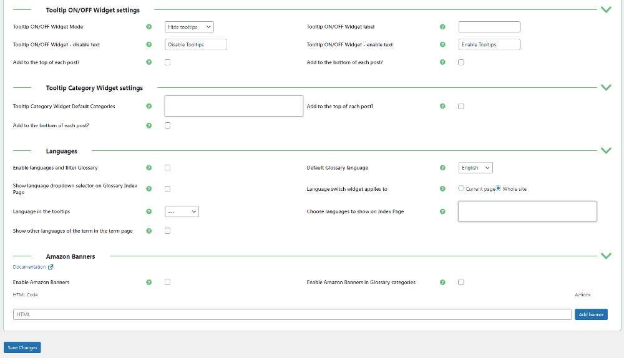Collapse the Amazon Banners section
The height and width of the screenshot is (358, 624).
605,256
